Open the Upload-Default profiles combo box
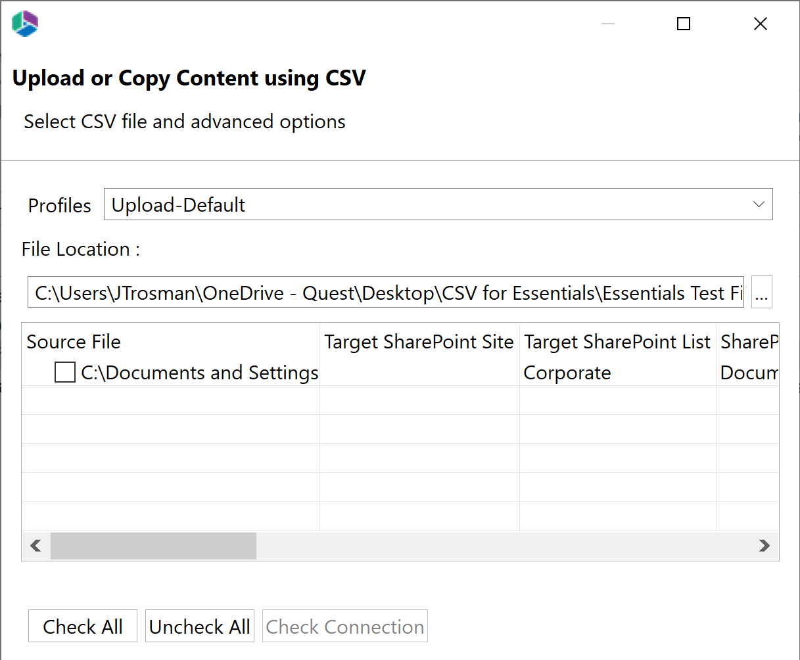The height and width of the screenshot is (660, 800). pos(427,204)
